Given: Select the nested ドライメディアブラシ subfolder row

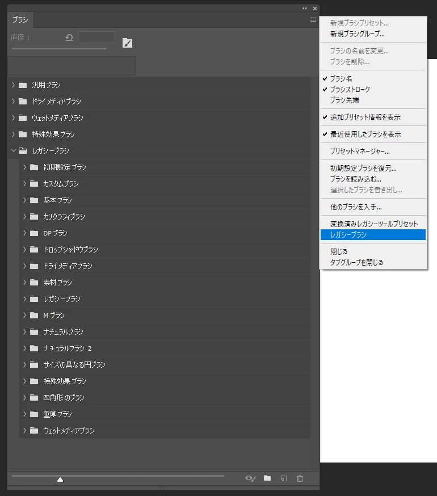Looking at the screenshot, I should click(165, 266).
